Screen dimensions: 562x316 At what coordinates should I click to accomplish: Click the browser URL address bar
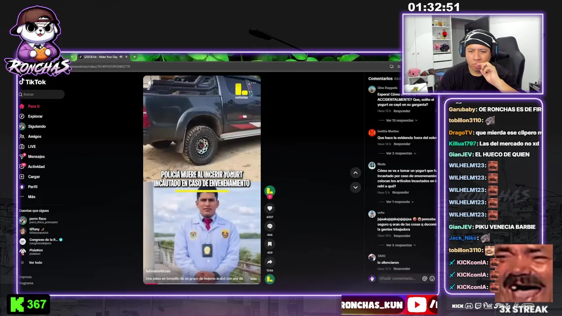[228, 67]
